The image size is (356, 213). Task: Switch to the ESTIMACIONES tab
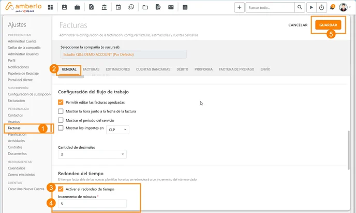coord(117,69)
